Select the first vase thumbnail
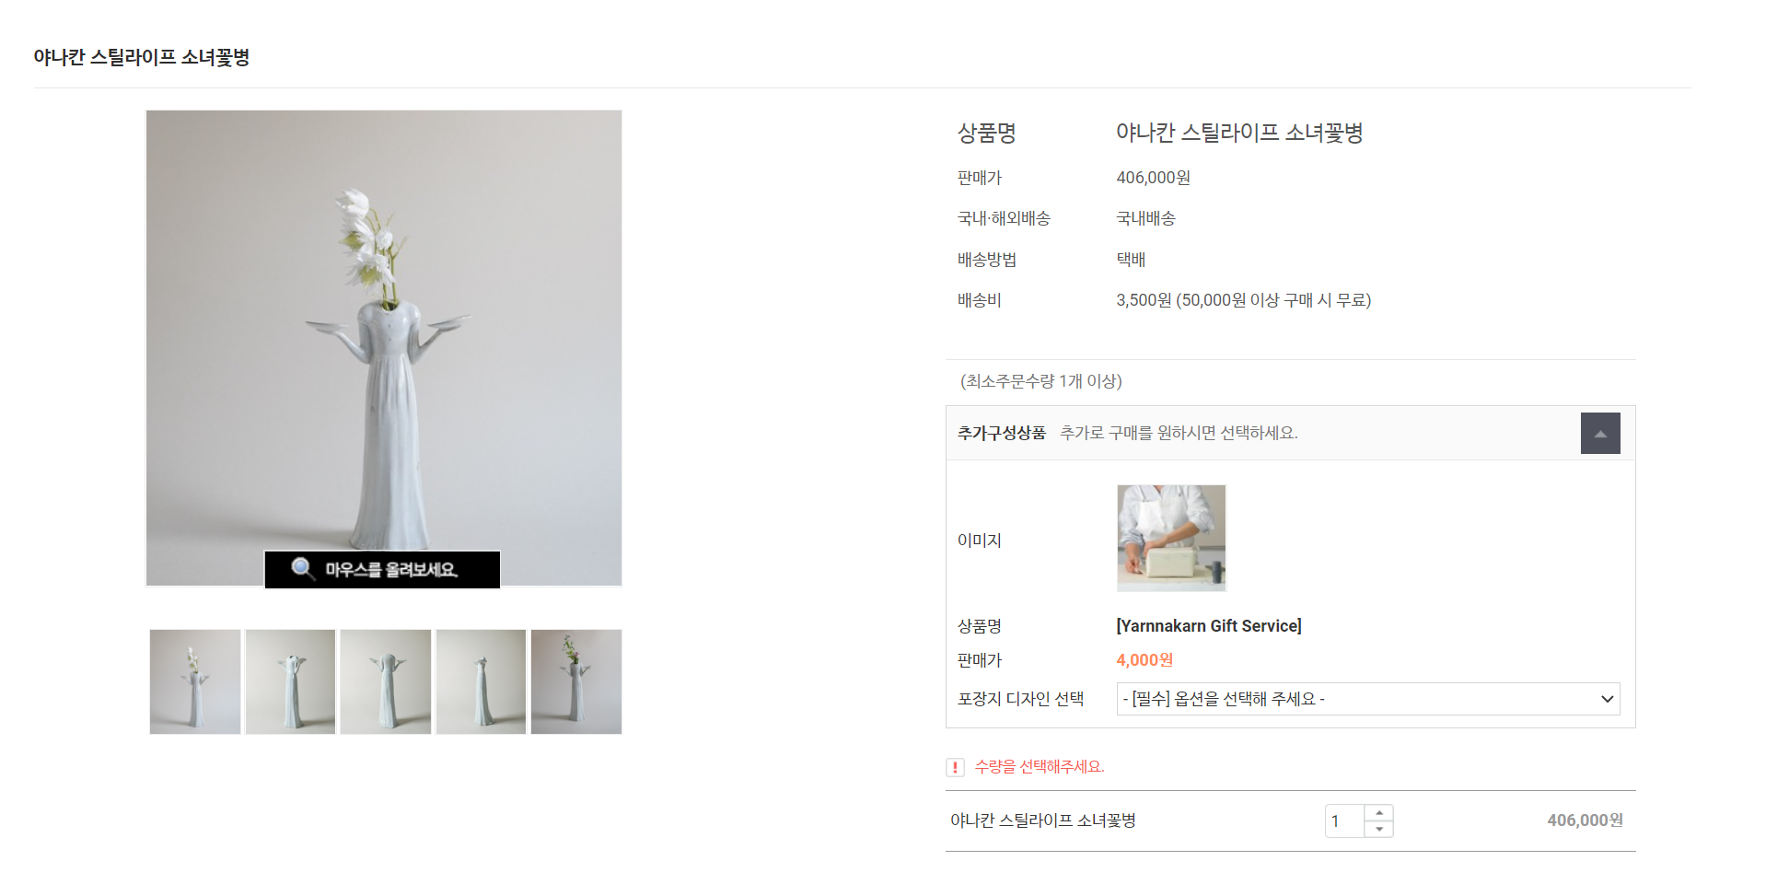The height and width of the screenshot is (884, 1766). 195,681
